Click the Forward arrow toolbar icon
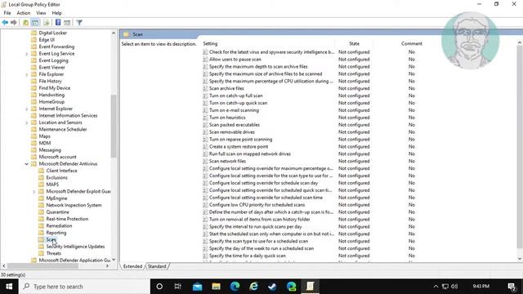The image size is (523, 294). (14, 22)
